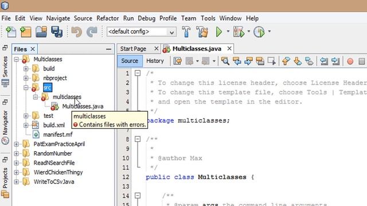
Task: Click the Build Project hammer icon
Action: click(x=186, y=32)
